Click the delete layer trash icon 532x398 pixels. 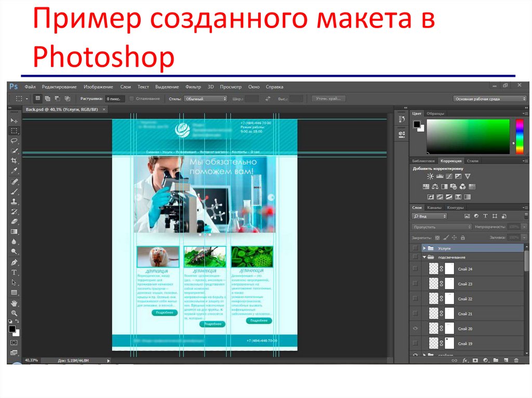coord(516,360)
